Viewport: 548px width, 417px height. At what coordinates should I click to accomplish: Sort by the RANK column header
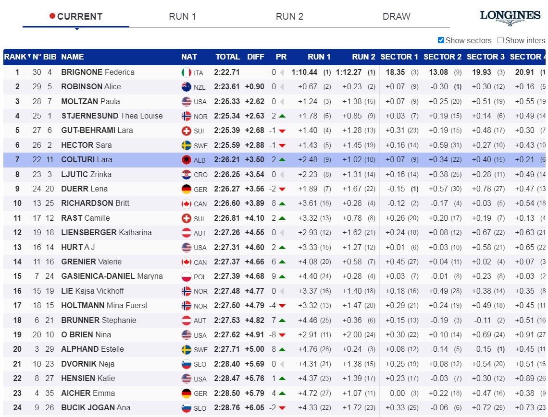point(15,57)
